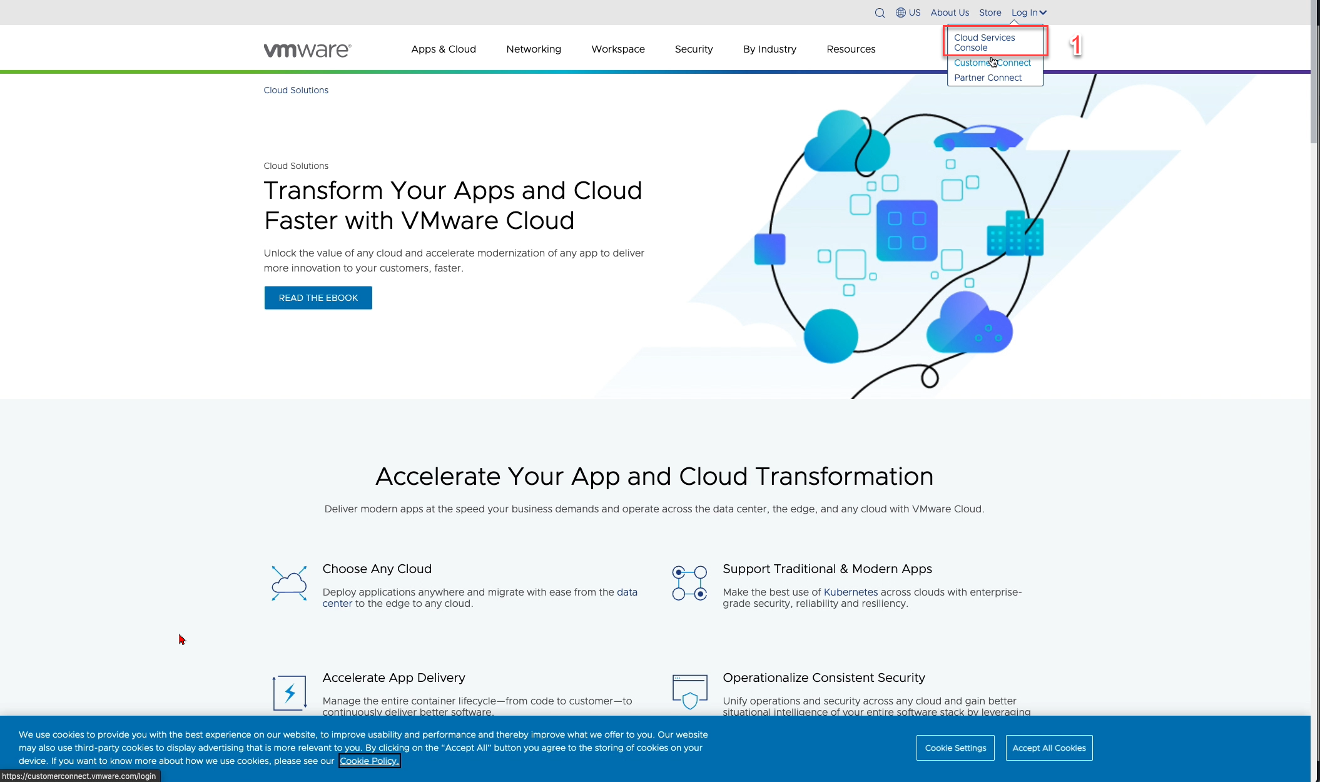The width and height of the screenshot is (1320, 782).
Task: Click the Cookie Settings button
Action: point(955,748)
